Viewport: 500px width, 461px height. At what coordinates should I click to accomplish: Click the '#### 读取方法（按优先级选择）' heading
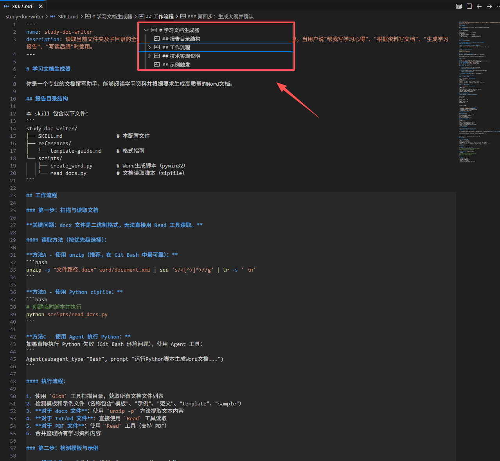tap(67, 240)
